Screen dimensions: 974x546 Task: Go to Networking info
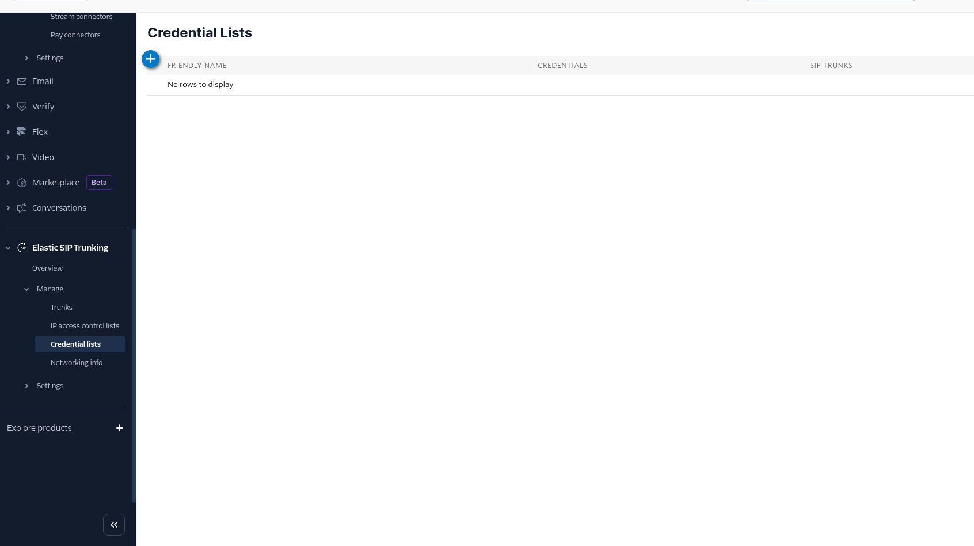[77, 363]
